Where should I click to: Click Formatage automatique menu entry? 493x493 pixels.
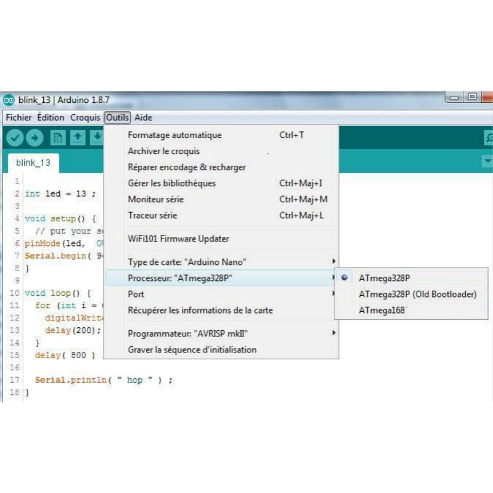coord(174,135)
